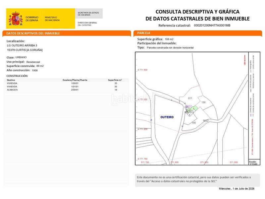The width and height of the screenshot is (265, 199).
Task: Click the 'Superficie m²' column header
Action: [x=115, y=80]
